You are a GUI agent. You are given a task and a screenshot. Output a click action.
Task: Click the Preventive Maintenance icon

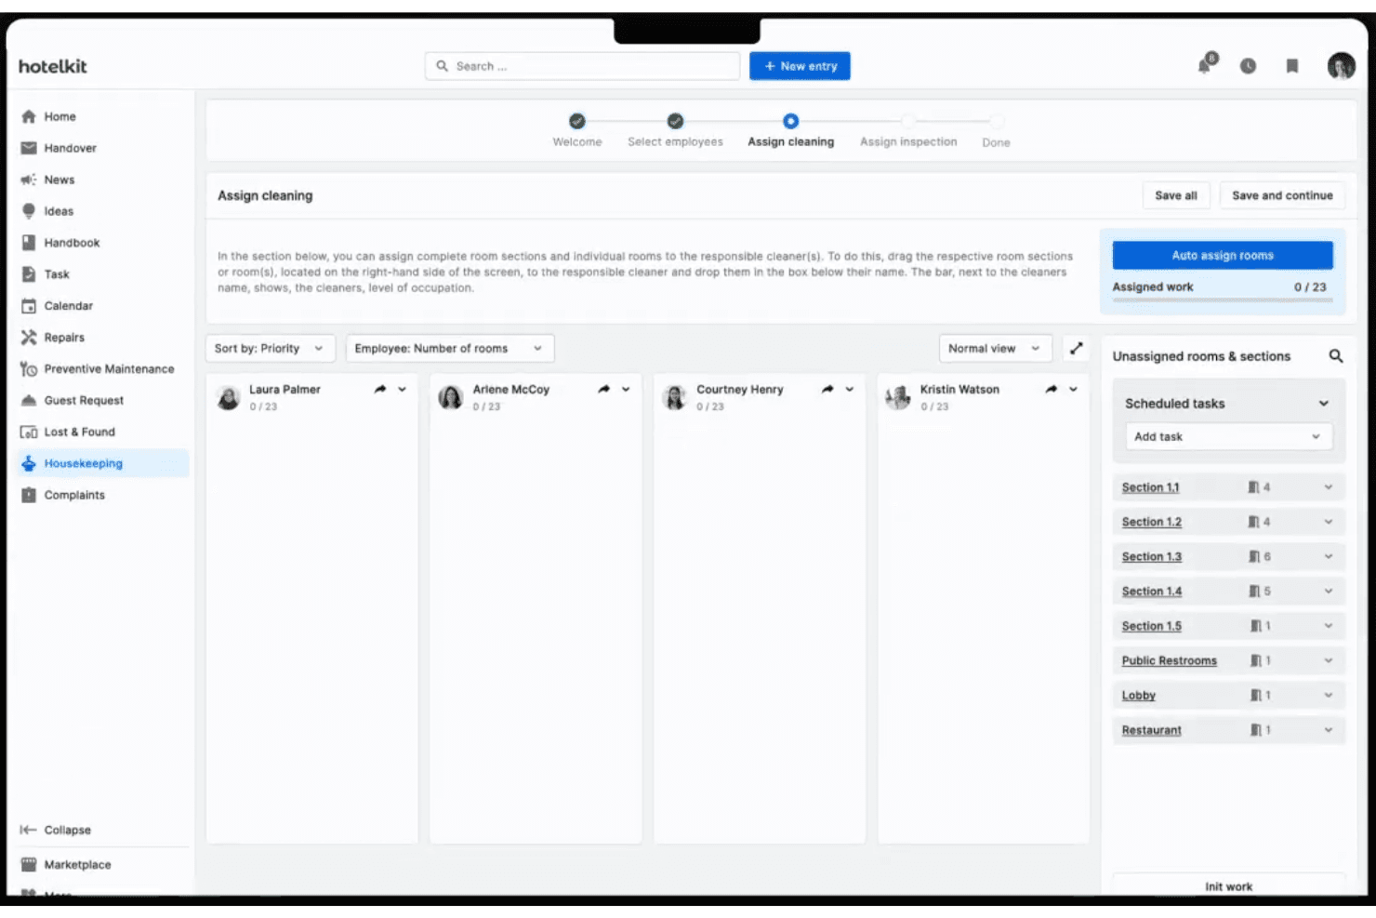29,369
